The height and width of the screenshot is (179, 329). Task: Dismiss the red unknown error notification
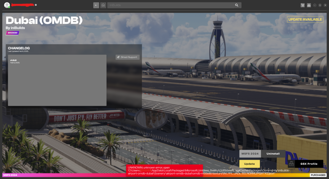(x=164, y=170)
